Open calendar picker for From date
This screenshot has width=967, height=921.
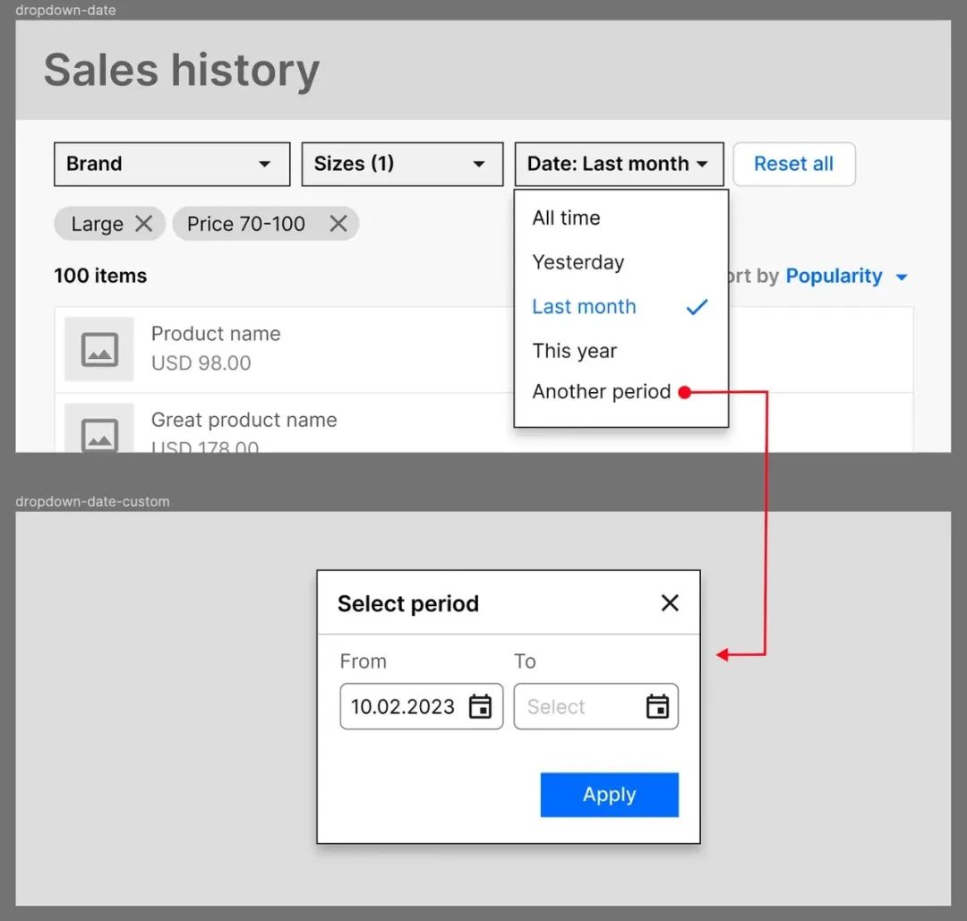point(481,706)
